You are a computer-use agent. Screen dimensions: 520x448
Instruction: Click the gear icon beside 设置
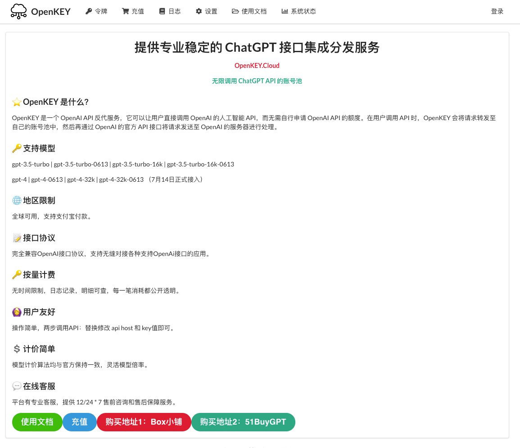[x=199, y=11]
